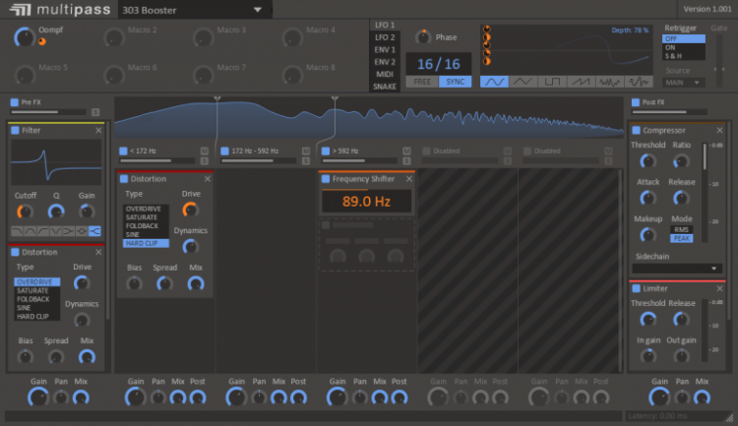This screenshot has height=426, width=738.
Task: Click the 89.0 Hz frequency value field
Action: tap(366, 202)
